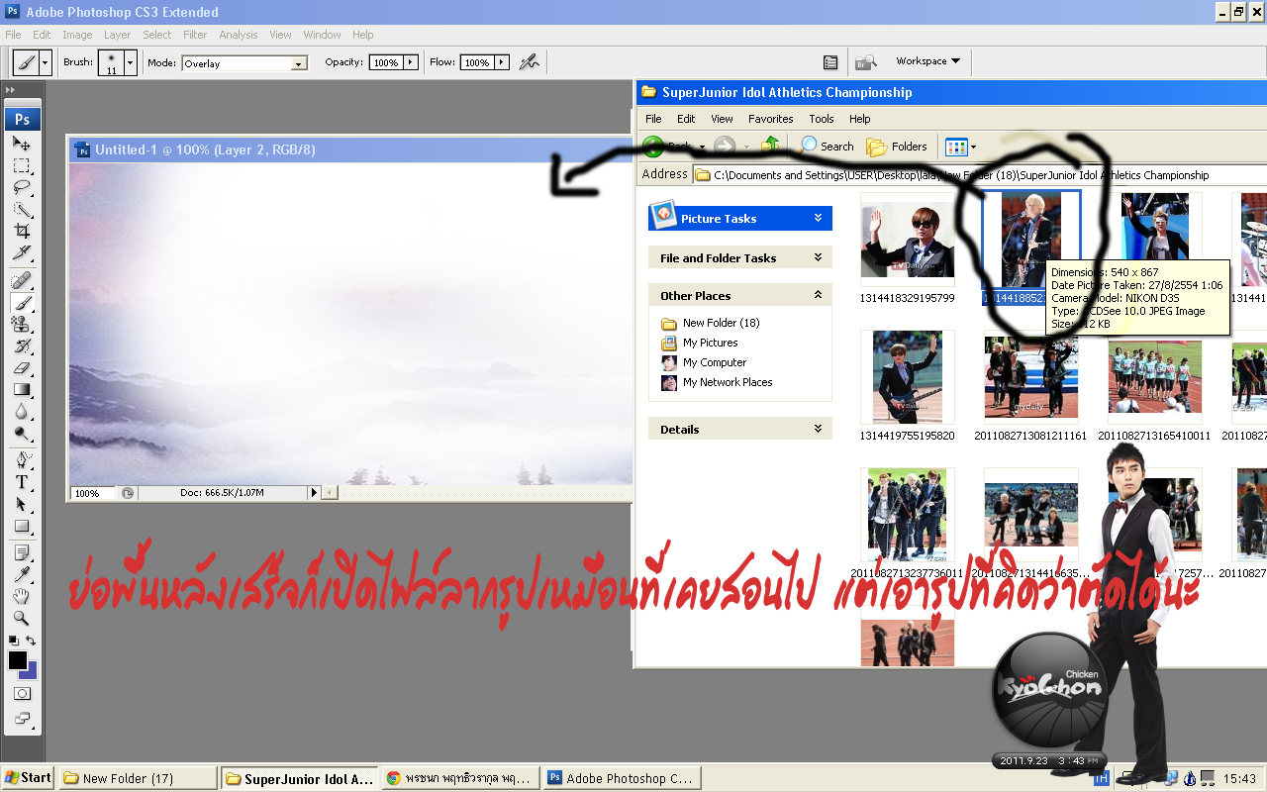Open the blending Mode dropdown
The image size is (1267, 792).
click(299, 63)
